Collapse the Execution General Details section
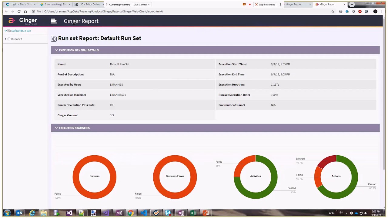Viewport: 388px width, 218px height. 56,50
